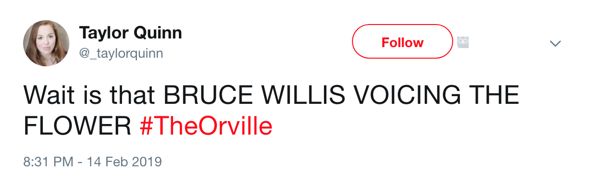The image size is (593, 174).
Task: Open the #TheOrville hashtag
Action: tap(206, 126)
